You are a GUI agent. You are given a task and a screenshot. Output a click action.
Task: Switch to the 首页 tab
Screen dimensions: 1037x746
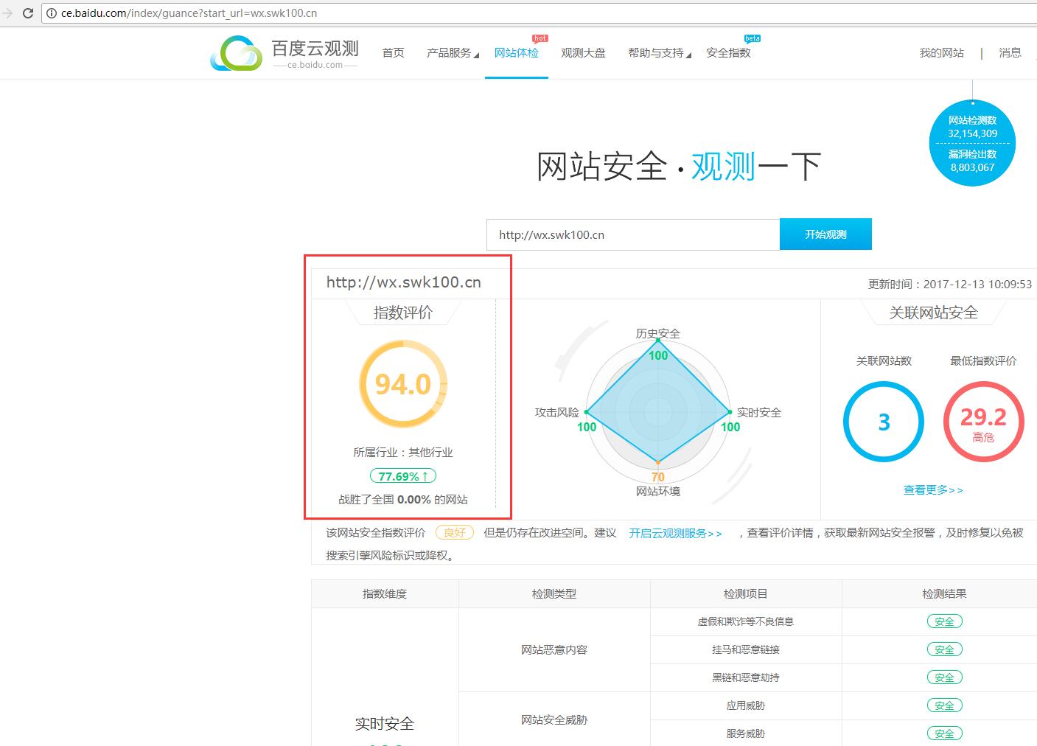[x=393, y=52]
